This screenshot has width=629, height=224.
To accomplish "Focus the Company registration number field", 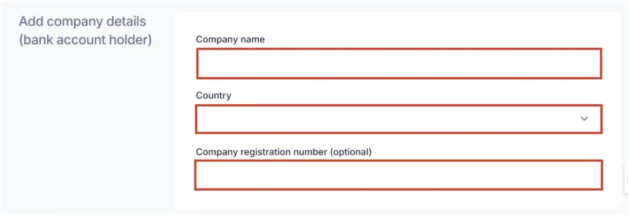I will coord(399,175).
